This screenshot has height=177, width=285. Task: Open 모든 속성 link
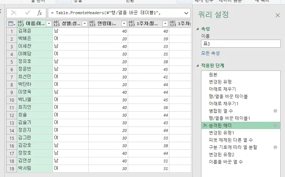pyautogui.click(x=210, y=53)
